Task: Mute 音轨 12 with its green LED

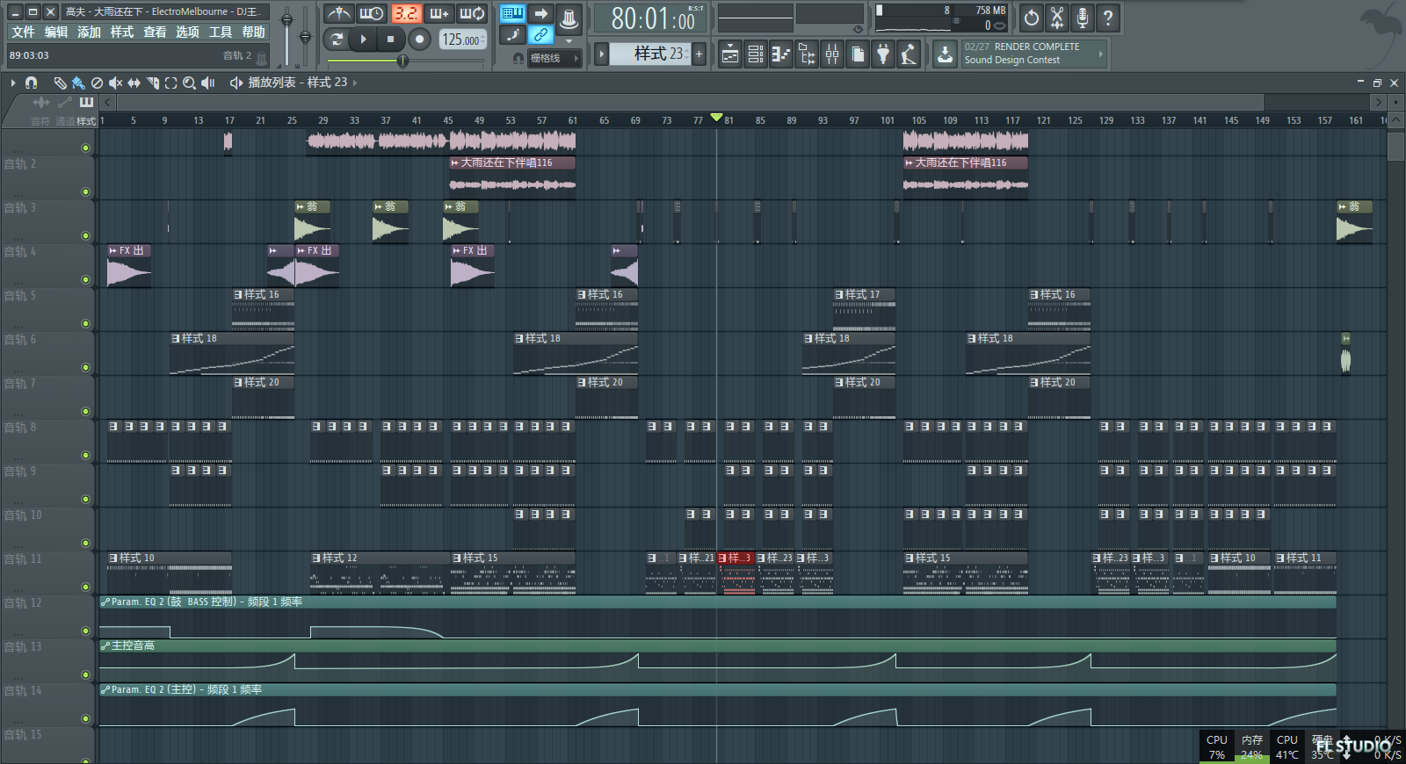Action: 85,631
